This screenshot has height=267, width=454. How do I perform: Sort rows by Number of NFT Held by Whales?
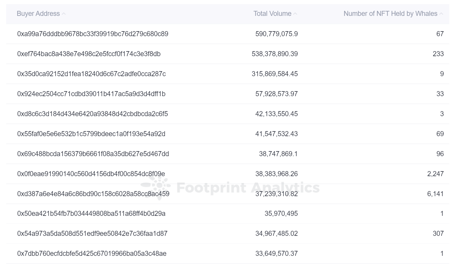click(390, 14)
